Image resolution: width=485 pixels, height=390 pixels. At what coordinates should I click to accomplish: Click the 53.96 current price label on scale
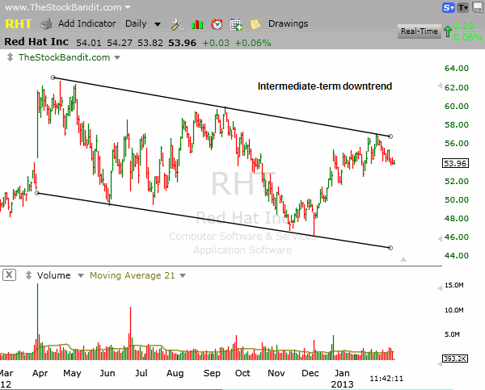point(456,163)
